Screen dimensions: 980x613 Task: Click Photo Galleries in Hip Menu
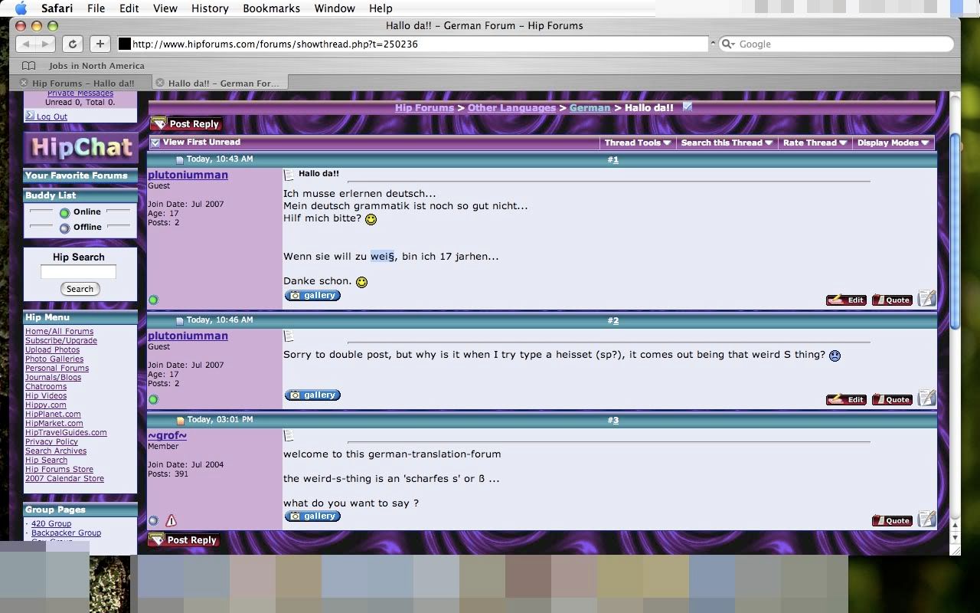tap(54, 359)
